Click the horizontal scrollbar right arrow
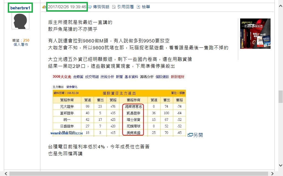The image size is (283, 176). 272,174
